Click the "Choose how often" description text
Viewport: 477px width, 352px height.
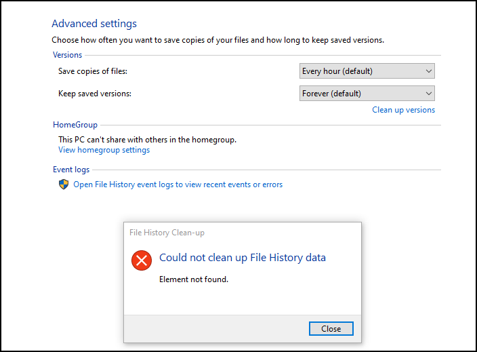217,40
